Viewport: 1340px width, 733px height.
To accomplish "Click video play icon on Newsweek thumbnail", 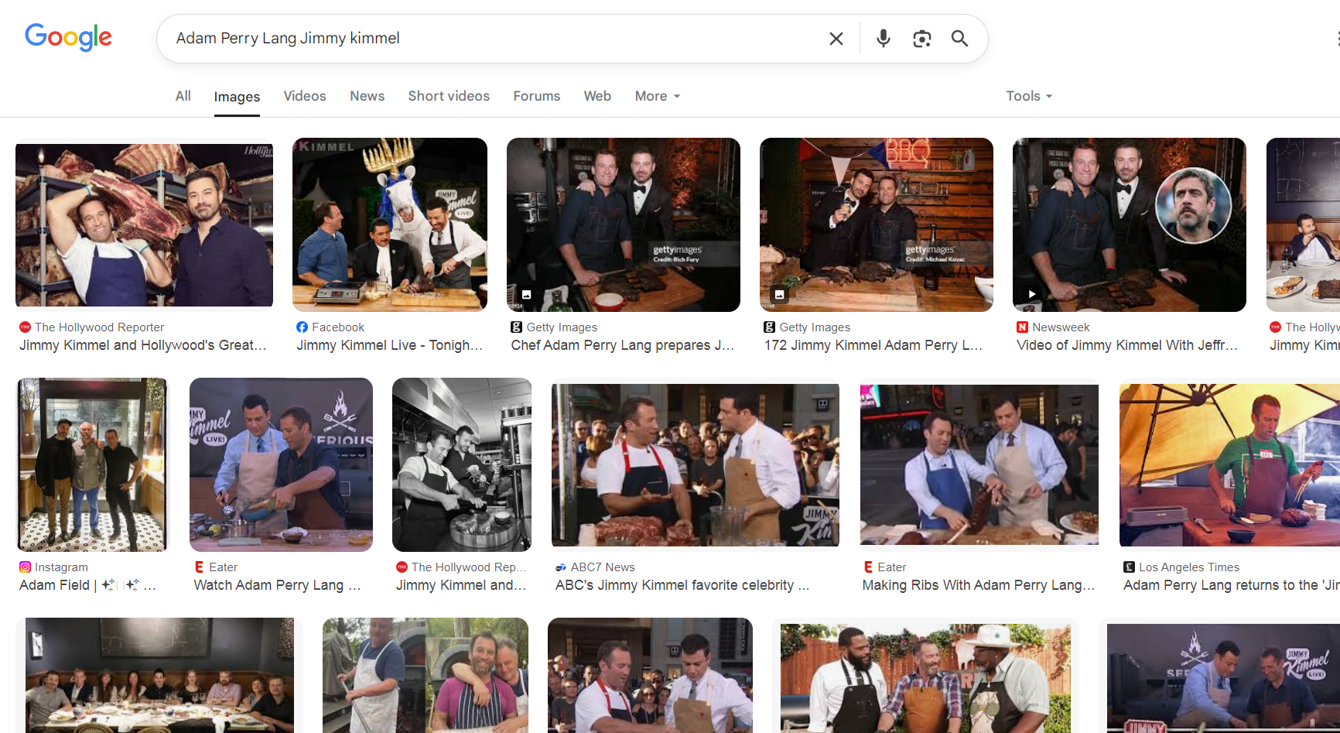I will [1031, 294].
